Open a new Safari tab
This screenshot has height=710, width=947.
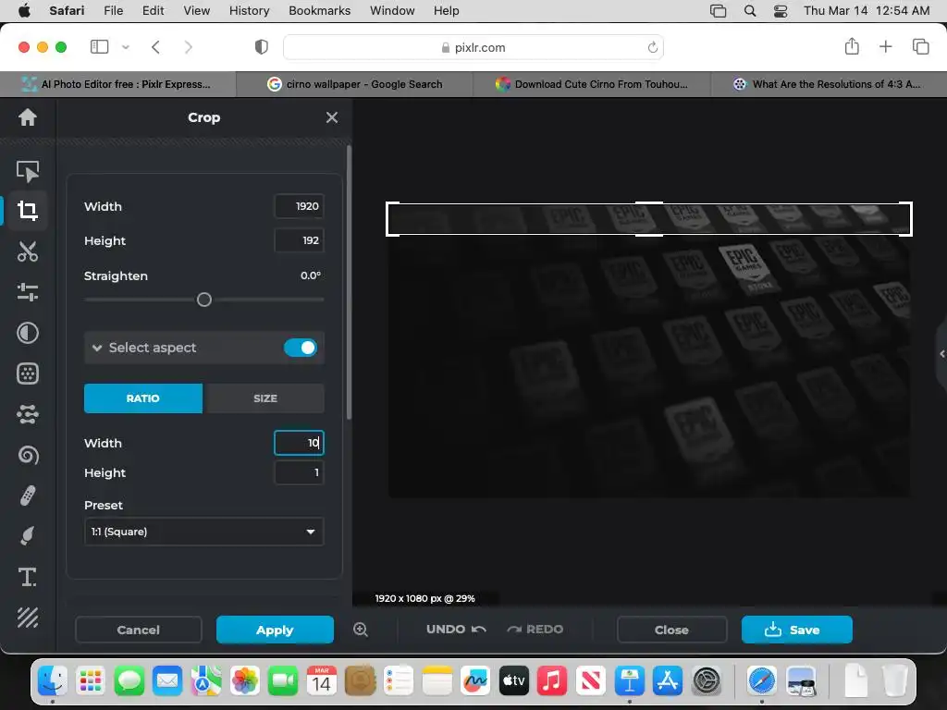pos(885,46)
